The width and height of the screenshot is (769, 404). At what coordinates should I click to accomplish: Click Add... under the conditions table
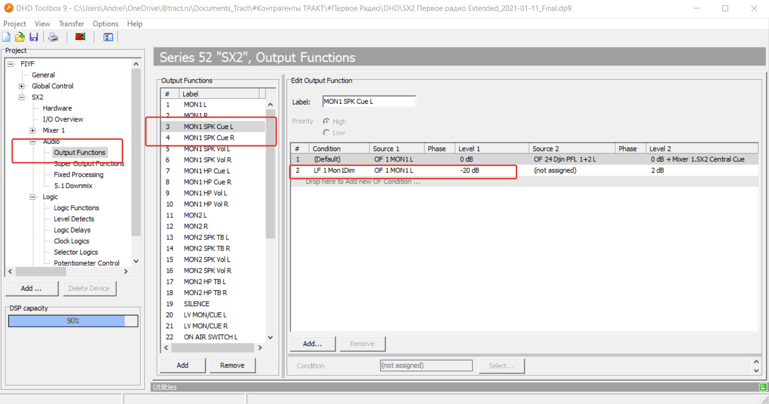(x=312, y=344)
